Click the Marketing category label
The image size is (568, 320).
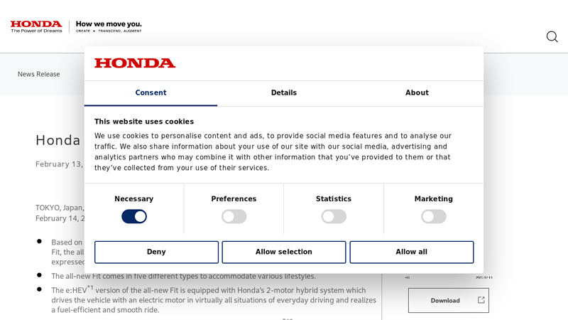(x=434, y=199)
